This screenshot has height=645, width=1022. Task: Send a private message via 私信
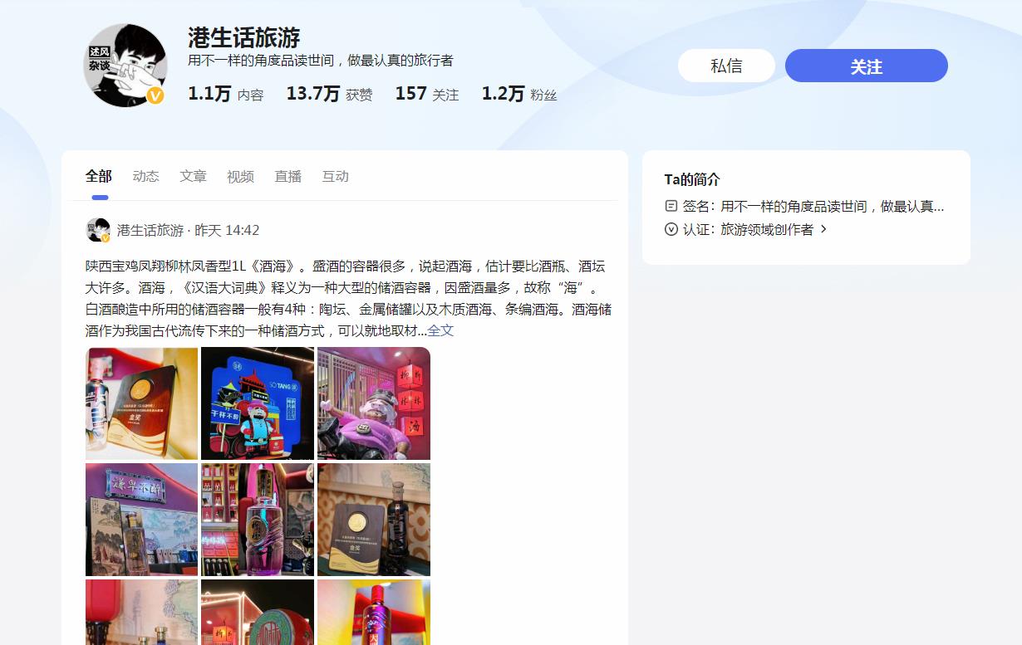[x=726, y=66]
